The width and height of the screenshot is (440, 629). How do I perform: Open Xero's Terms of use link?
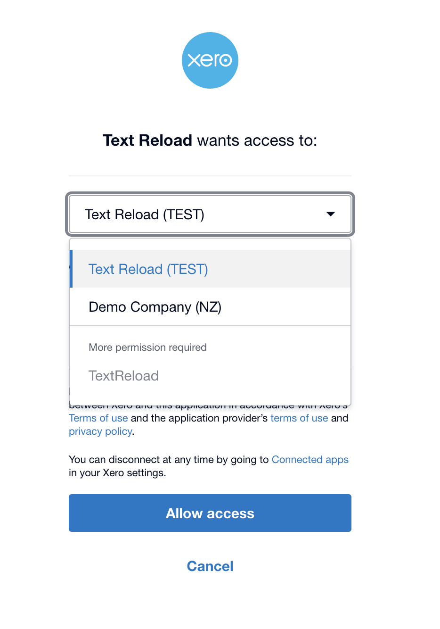98,418
